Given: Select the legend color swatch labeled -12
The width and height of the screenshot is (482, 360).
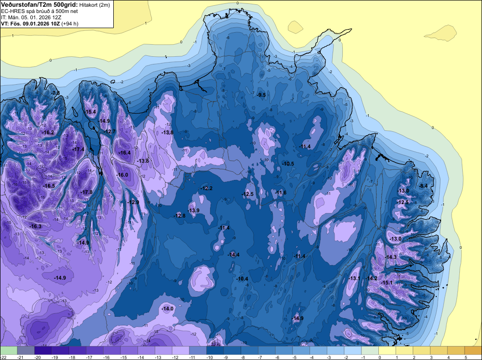Looking at the screenshot, I should coord(181,350).
